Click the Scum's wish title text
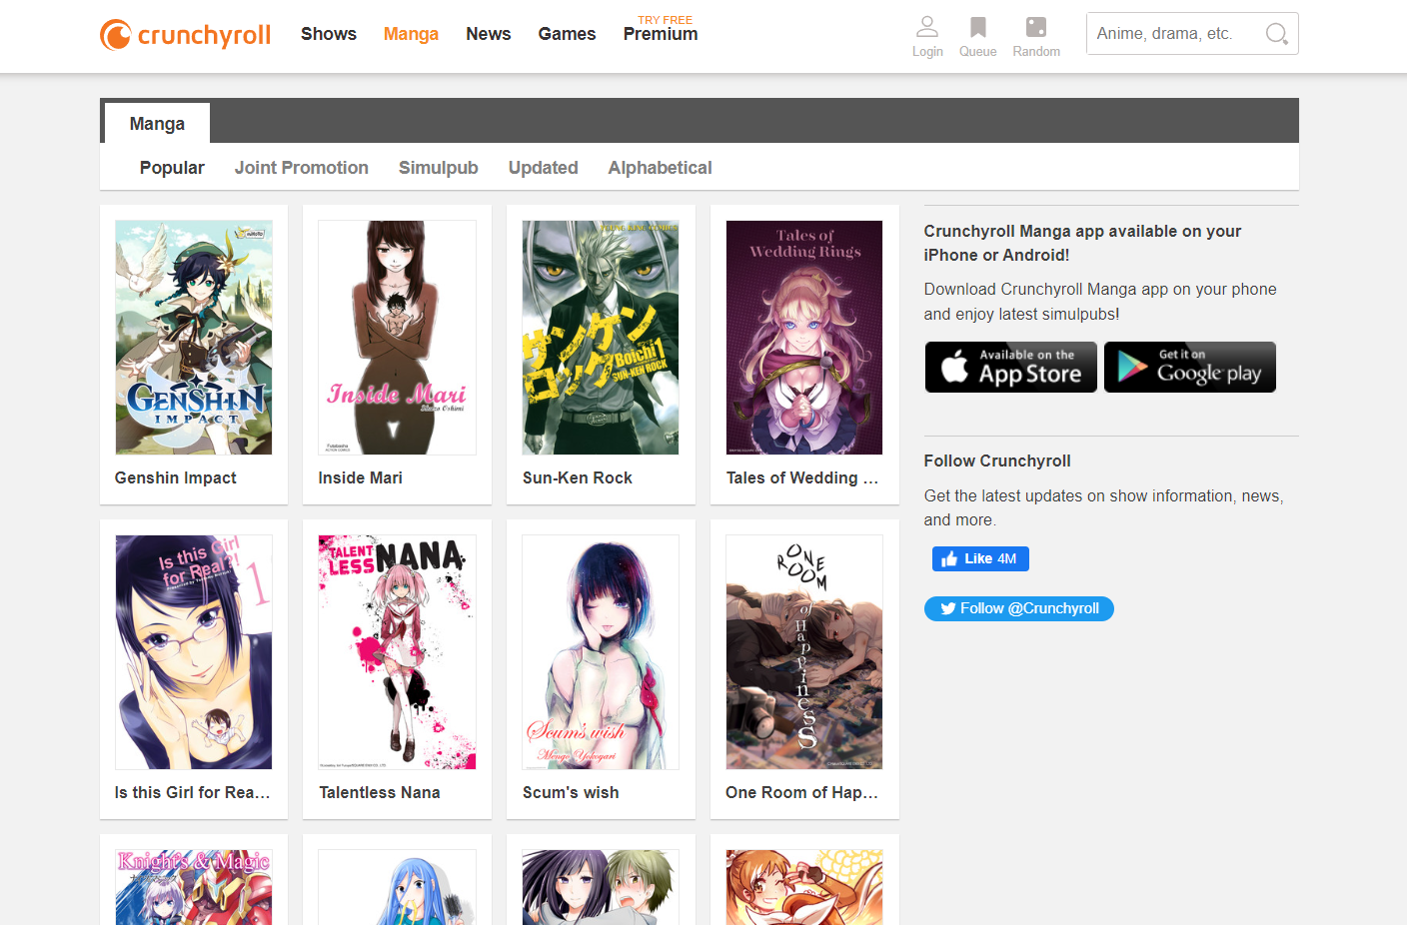Image resolution: width=1407 pixels, height=925 pixels. (x=571, y=793)
